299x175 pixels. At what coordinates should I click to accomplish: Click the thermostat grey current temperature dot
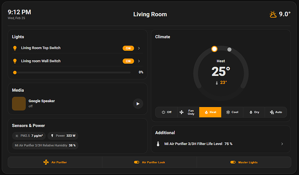point(229,49)
